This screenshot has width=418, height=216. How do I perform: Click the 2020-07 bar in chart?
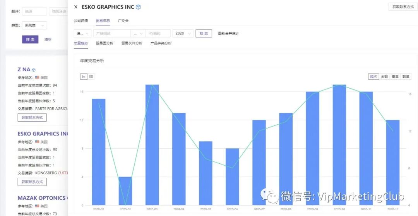point(259,163)
